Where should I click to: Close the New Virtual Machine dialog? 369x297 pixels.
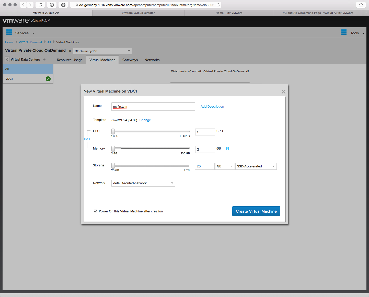pyautogui.click(x=283, y=92)
